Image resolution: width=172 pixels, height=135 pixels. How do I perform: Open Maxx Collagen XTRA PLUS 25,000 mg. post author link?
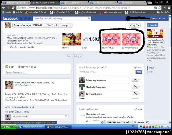(x=35, y=83)
